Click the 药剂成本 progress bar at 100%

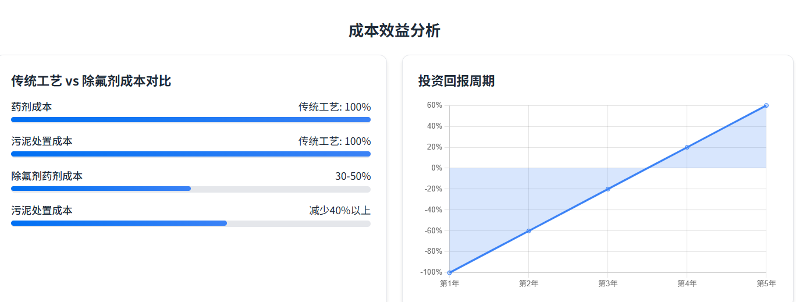pos(191,120)
